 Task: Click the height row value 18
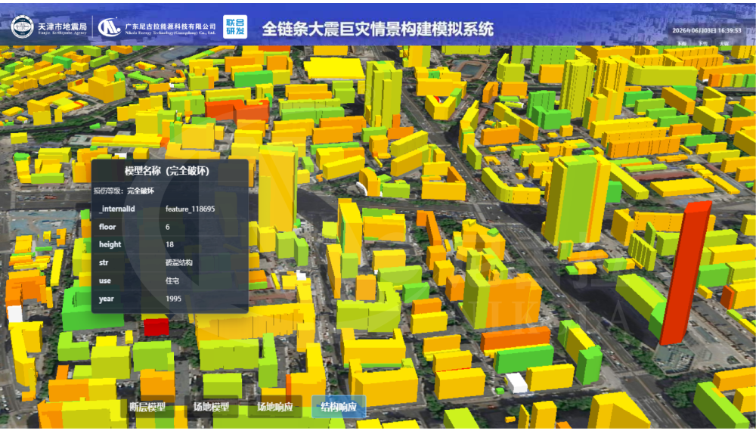169,244
